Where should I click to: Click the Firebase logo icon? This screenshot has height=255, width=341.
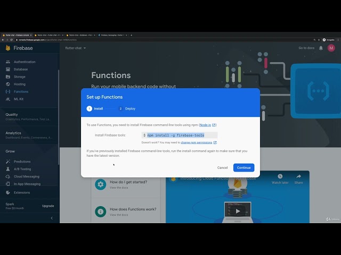8,48
